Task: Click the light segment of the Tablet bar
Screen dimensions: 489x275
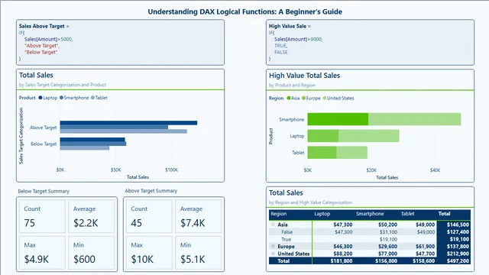Action: (351, 153)
